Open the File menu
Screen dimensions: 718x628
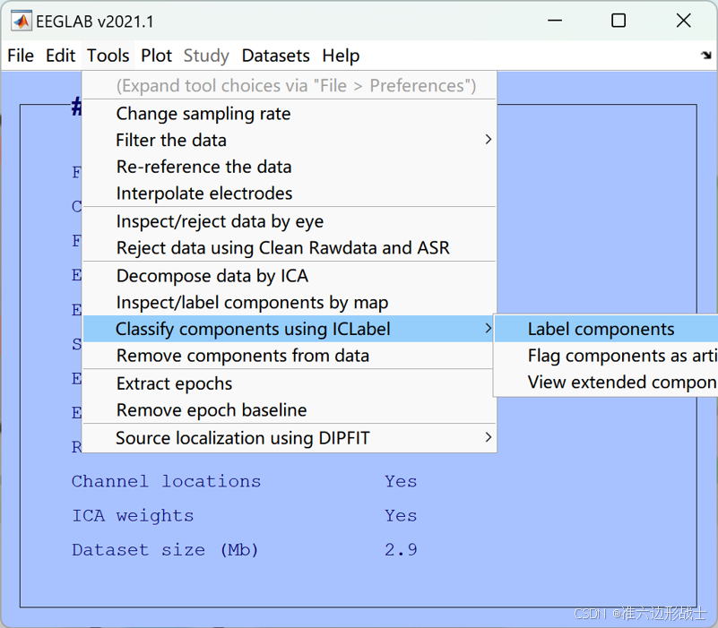click(21, 56)
